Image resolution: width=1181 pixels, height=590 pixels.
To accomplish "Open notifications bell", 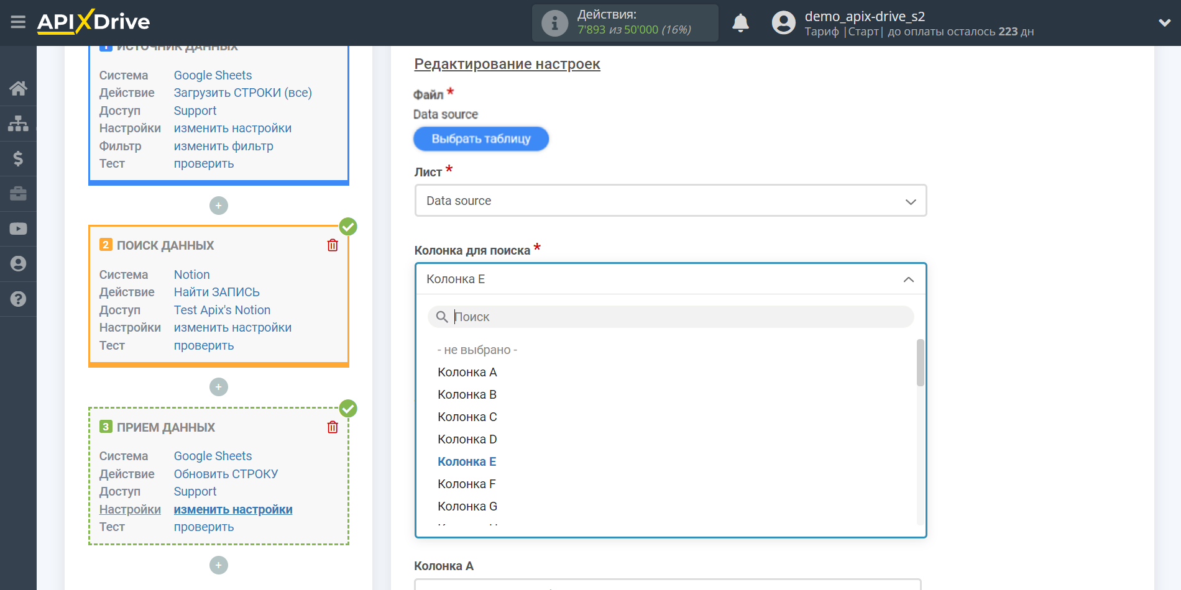I will coord(740,23).
